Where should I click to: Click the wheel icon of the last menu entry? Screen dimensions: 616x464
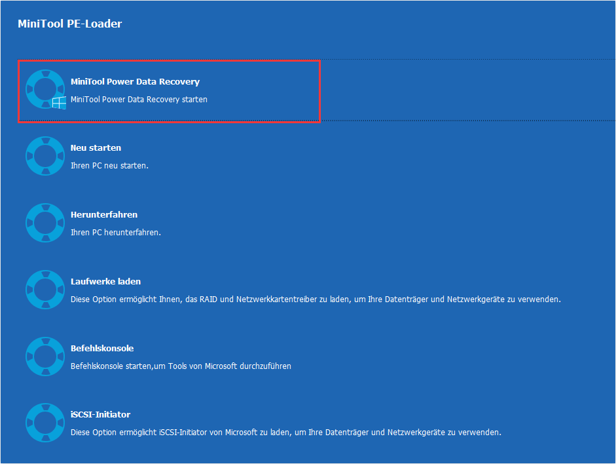45,423
